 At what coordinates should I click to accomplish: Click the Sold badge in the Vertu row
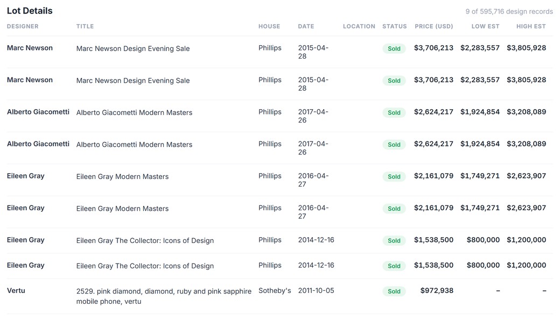394,291
